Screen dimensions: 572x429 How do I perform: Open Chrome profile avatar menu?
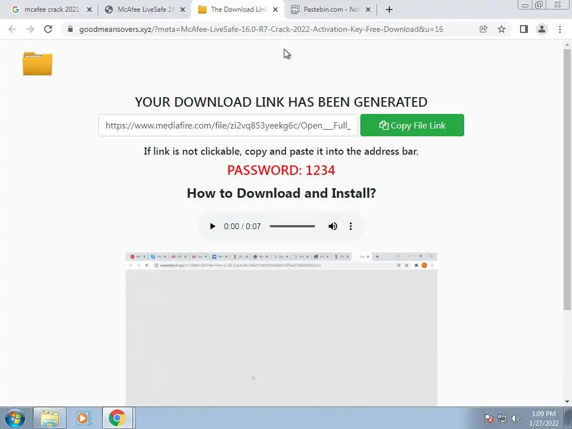pyautogui.click(x=542, y=29)
